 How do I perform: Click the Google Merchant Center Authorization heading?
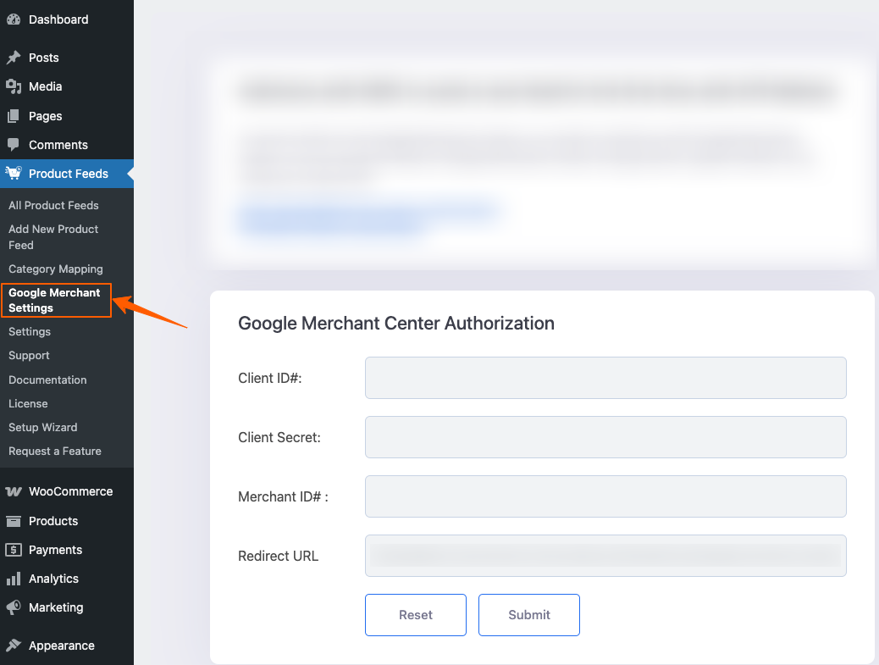[x=396, y=324]
